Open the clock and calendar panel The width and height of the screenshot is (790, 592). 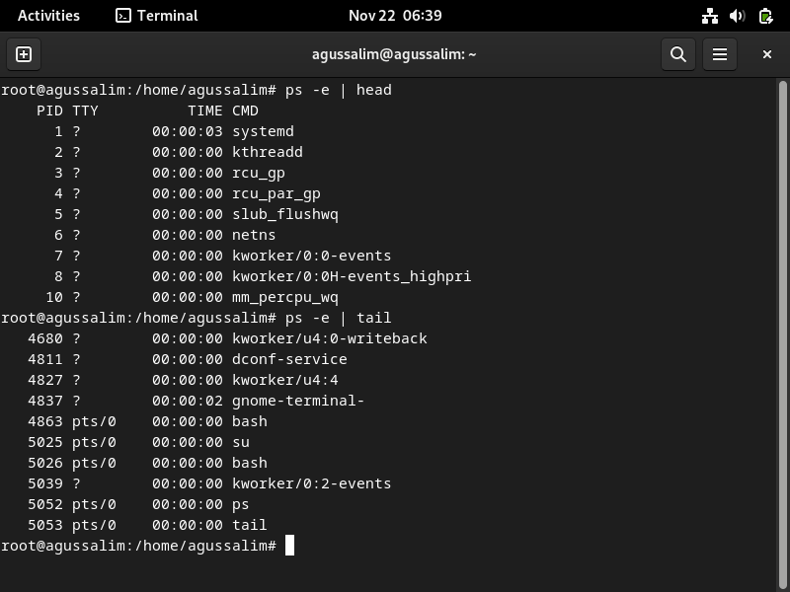395,16
